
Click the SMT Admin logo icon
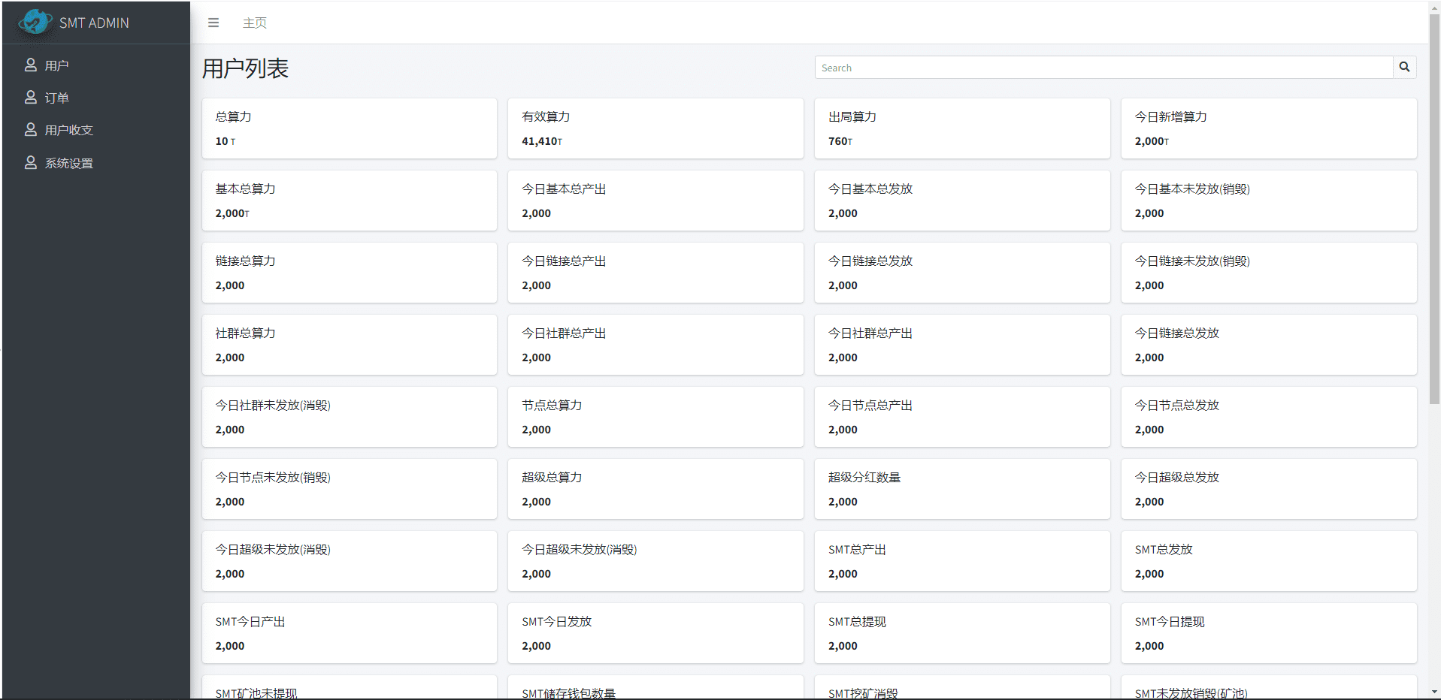[35, 23]
